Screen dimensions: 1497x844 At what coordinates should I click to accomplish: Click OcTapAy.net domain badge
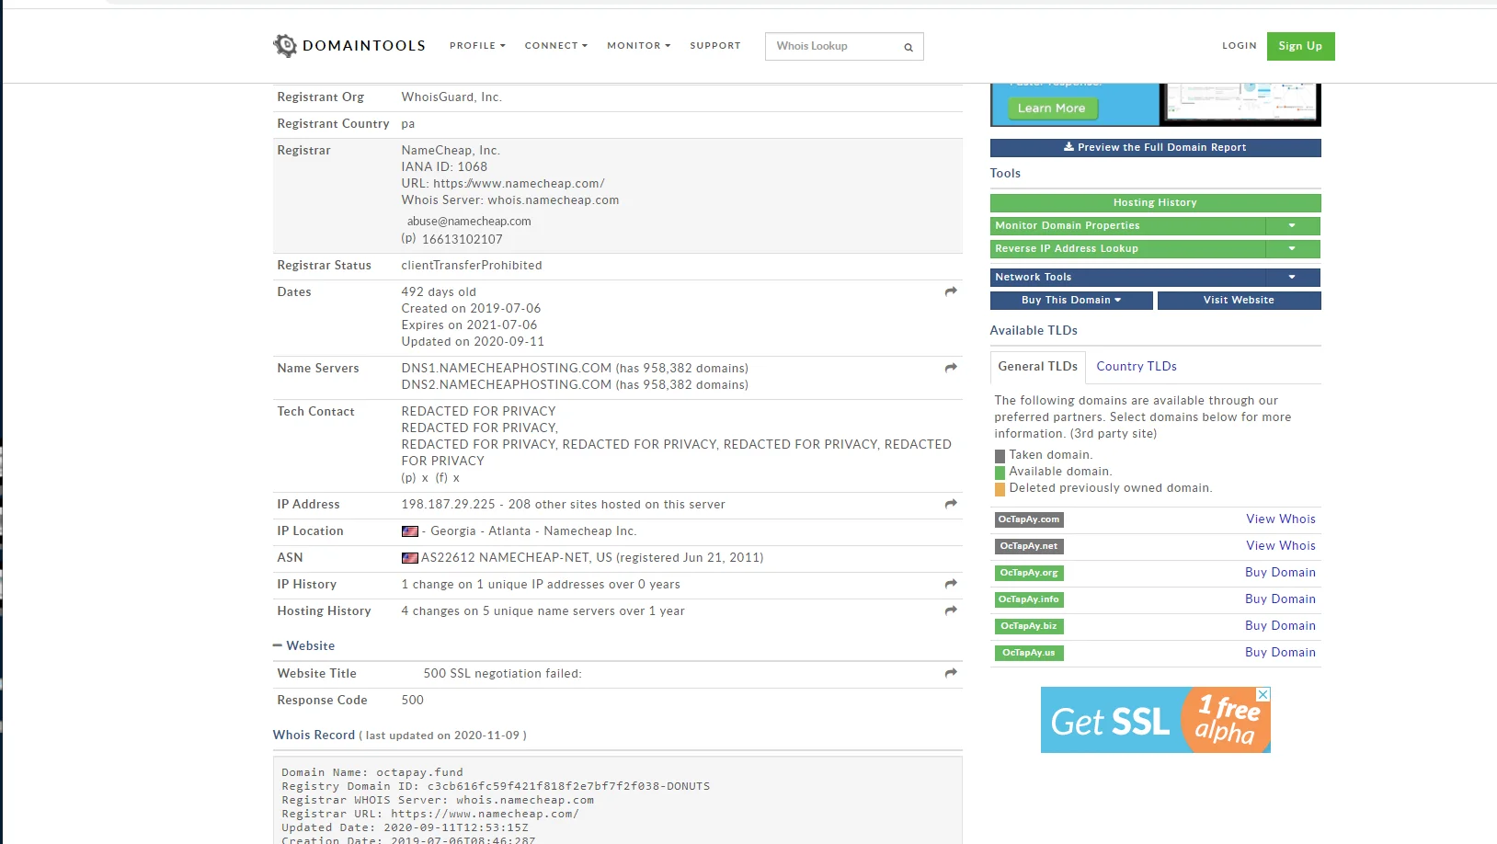[1029, 546]
